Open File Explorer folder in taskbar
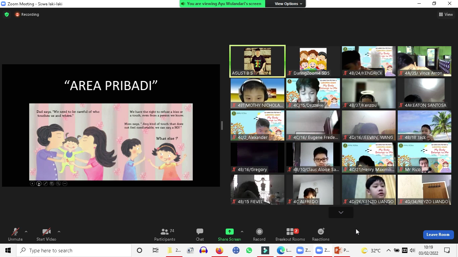458x257 pixels. pos(174,250)
